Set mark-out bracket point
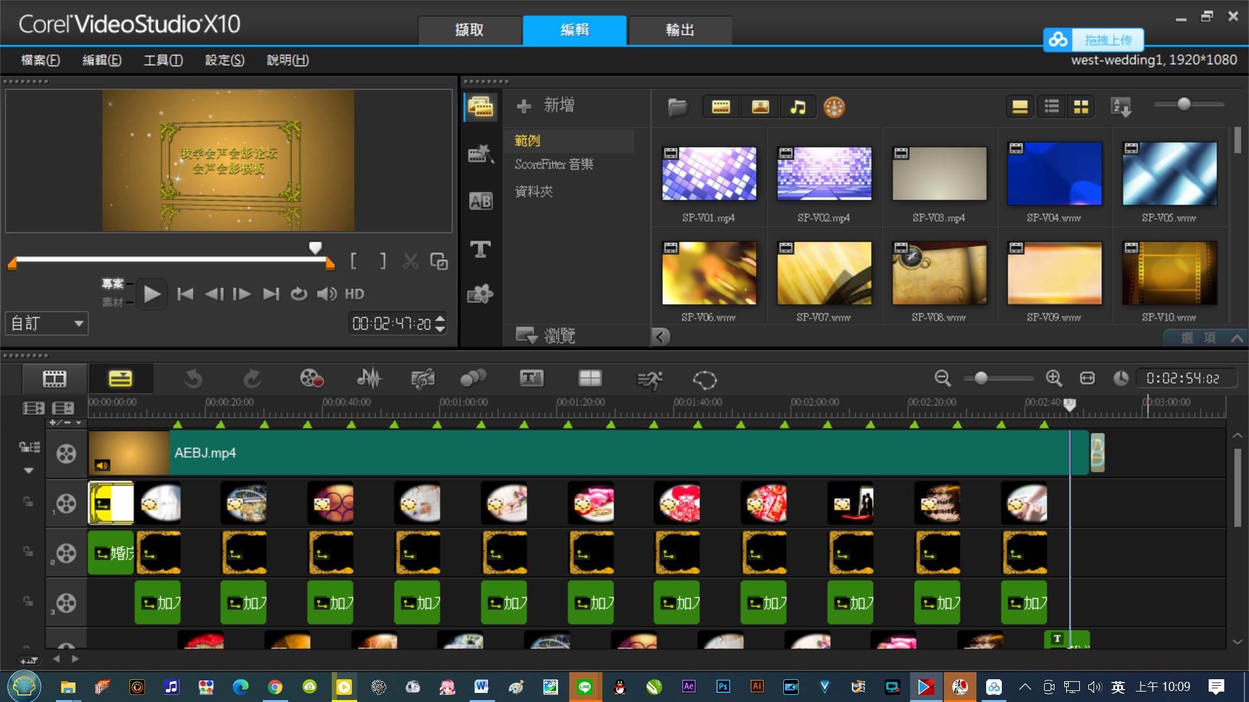The height and width of the screenshot is (702, 1249). pos(383,261)
